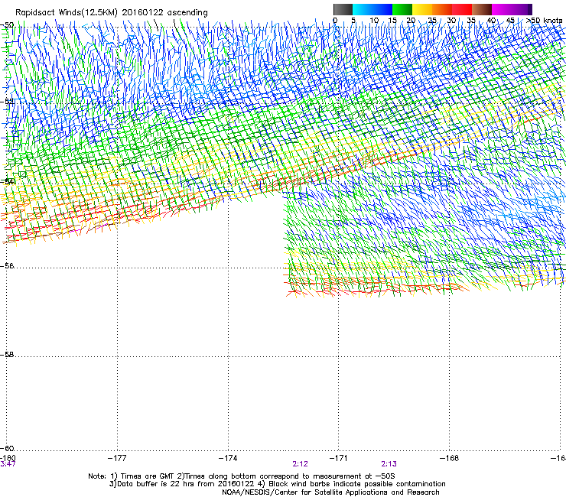Click the brown 35-40 knots legend swatch

[x=482, y=9]
